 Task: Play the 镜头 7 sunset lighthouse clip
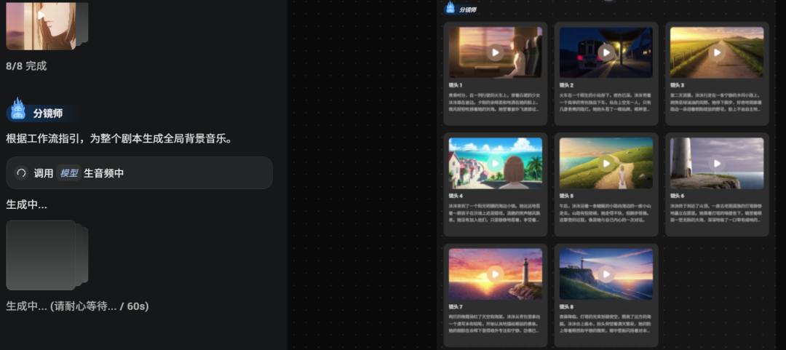496,274
